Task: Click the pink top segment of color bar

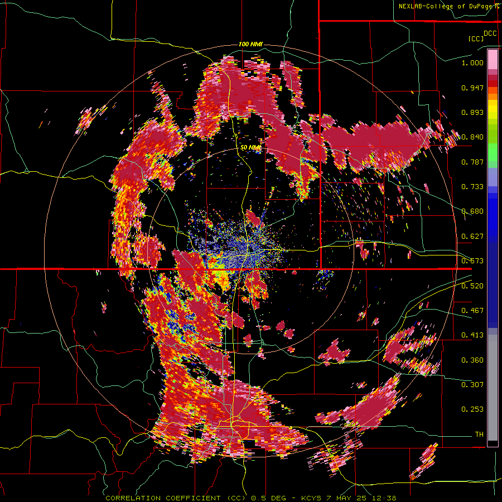Action: pos(493,59)
